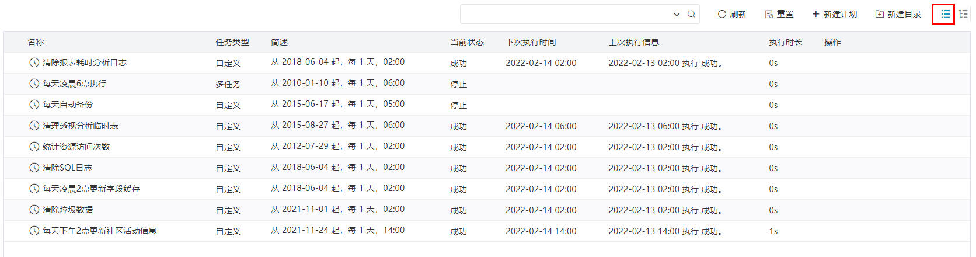976x257 pixels.
Task: Click clock icon of 每天凌晨6点执行
Action: pos(34,84)
